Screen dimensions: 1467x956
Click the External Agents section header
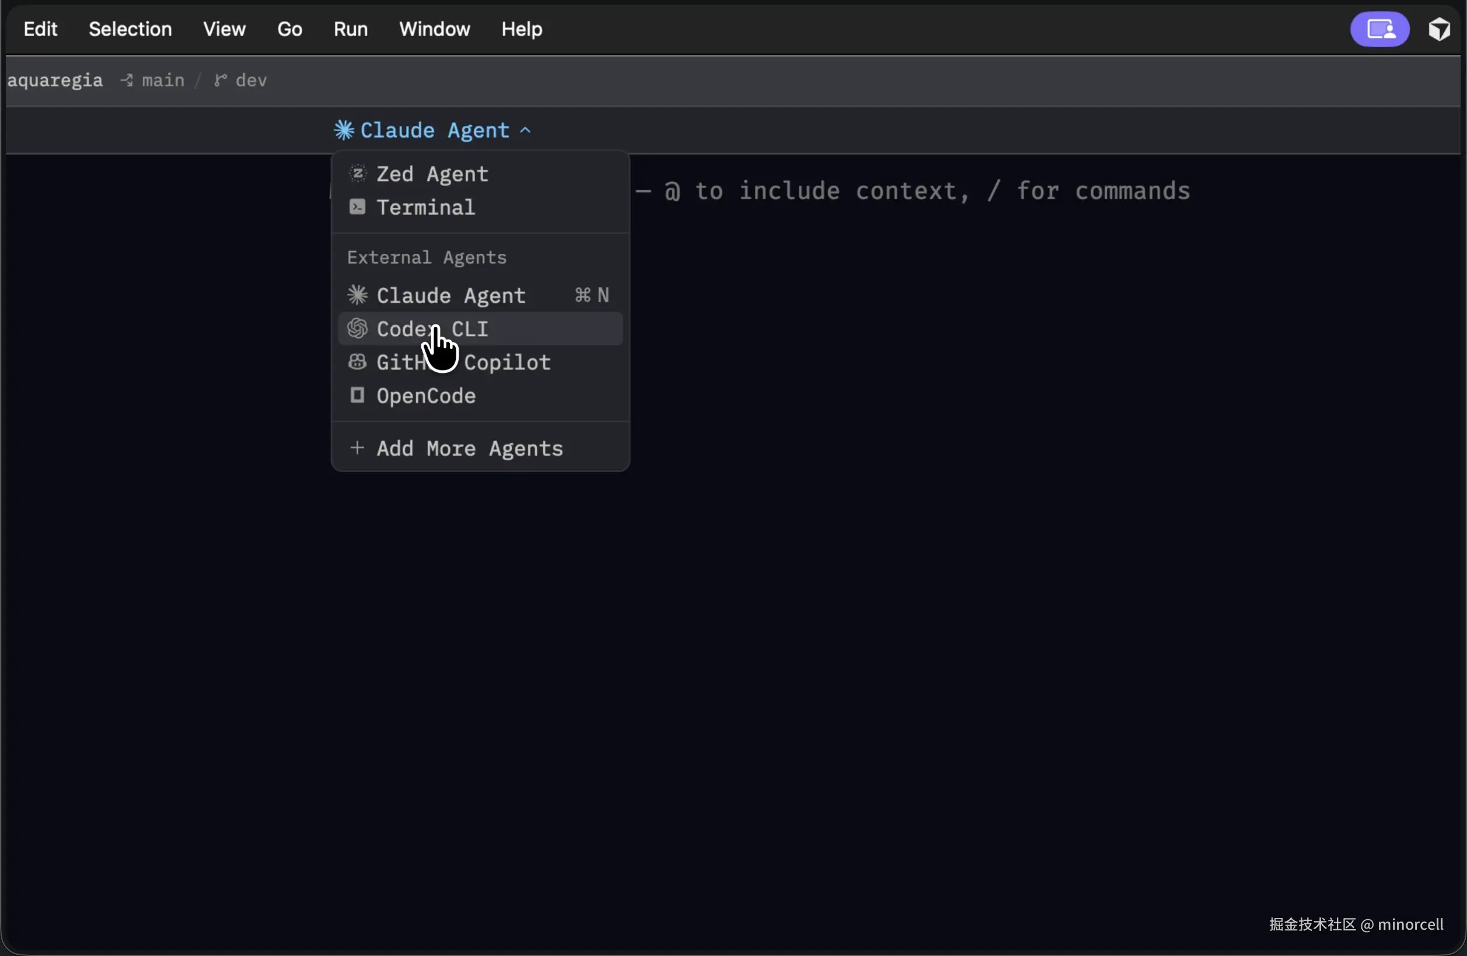427,257
